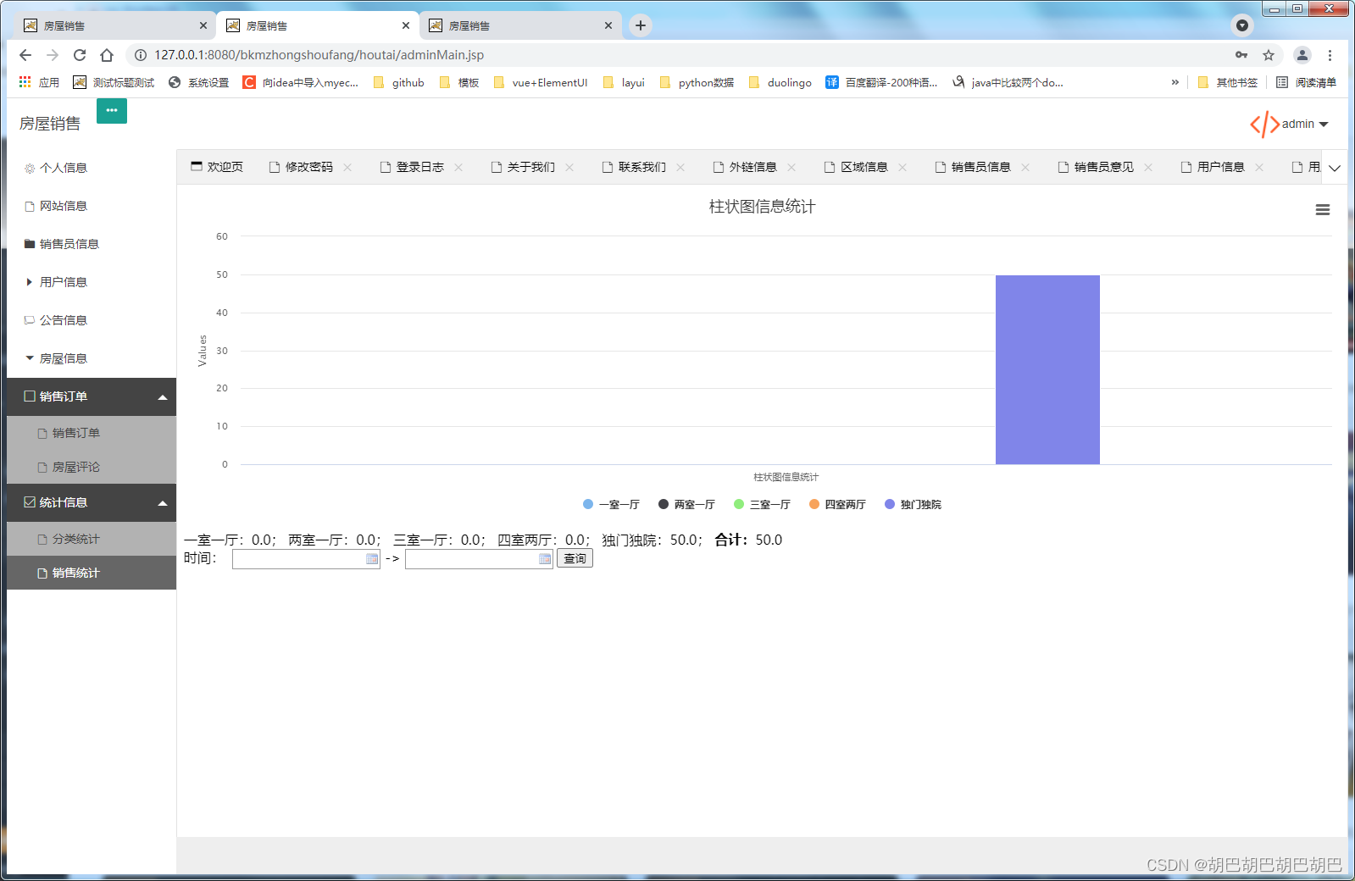Image resolution: width=1355 pixels, height=881 pixels.
Task: Open 个人信息 in the sidebar
Action: (92, 168)
